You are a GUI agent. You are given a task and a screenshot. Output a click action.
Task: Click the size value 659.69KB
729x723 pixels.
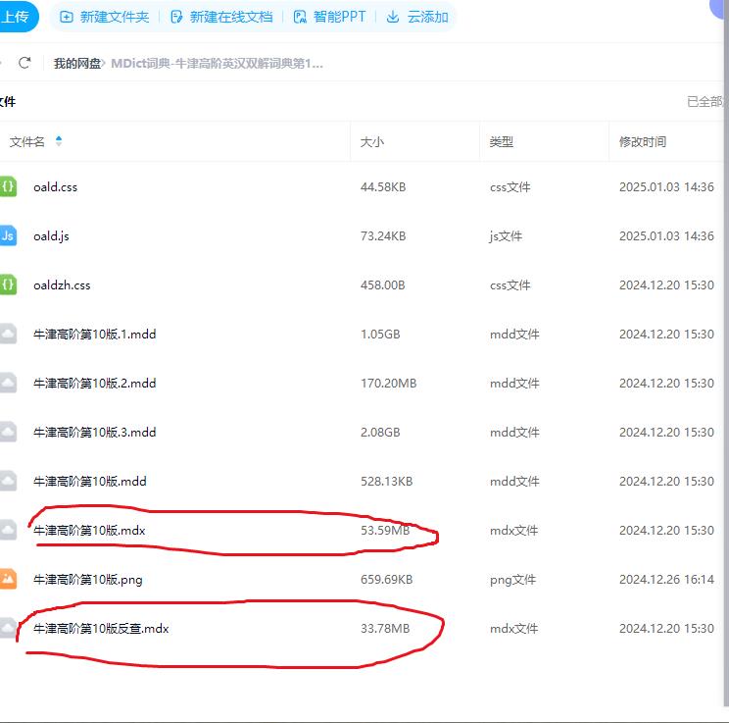(386, 580)
